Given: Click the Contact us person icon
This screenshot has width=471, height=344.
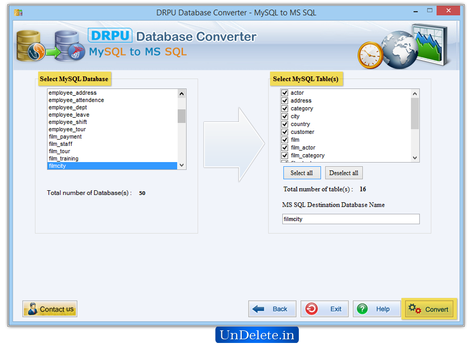Looking at the screenshot, I should coord(32,309).
